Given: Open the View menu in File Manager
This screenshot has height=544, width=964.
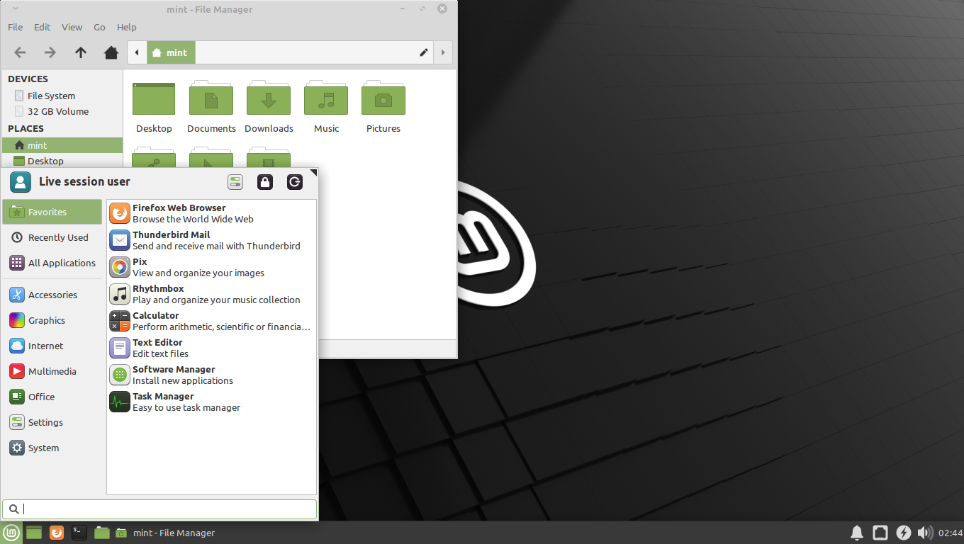Looking at the screenshot, I should pos(72,27).
